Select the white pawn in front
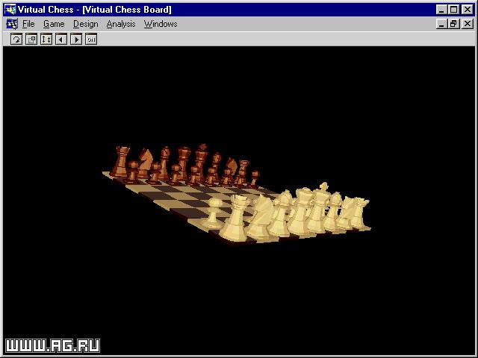 pos(213,213)
